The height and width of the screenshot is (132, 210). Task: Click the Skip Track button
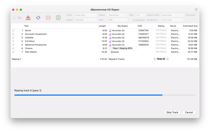point(172,112)
